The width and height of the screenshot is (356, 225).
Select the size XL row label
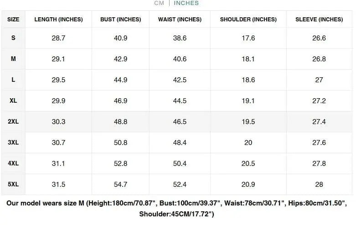click(x=13, y=101)
